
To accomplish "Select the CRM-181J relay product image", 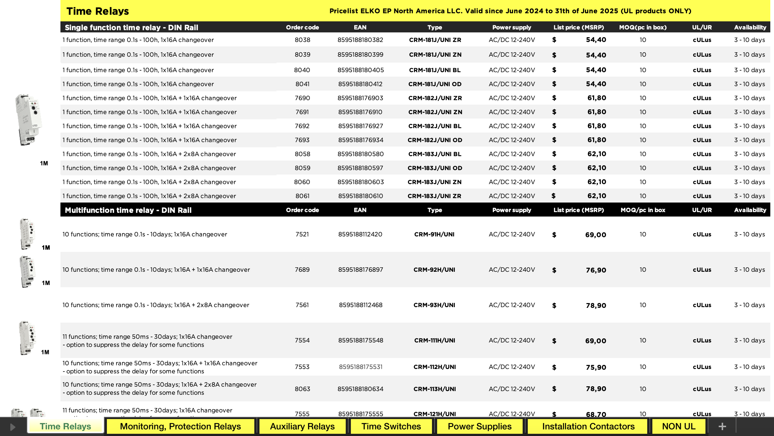I will [x=28, y=120].
